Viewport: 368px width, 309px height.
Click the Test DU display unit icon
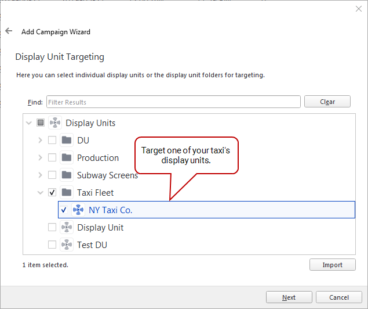[x=67, y=245]
